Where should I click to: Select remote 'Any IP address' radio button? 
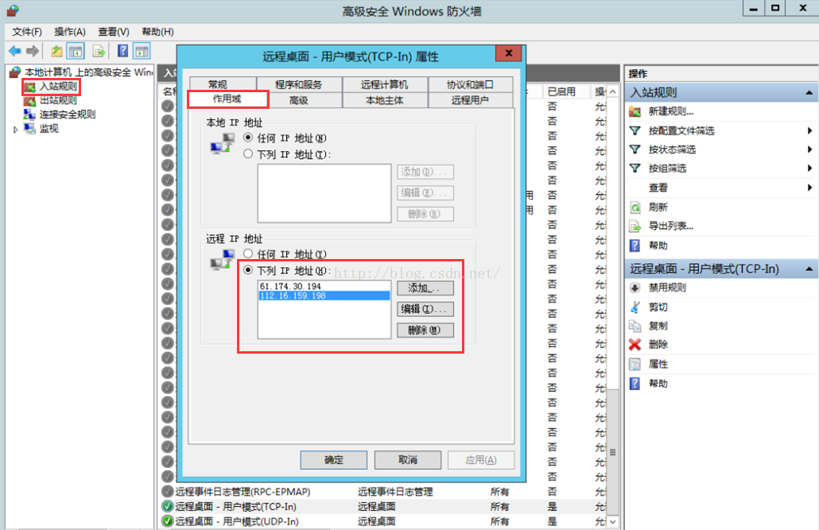[x=248, y=253]
